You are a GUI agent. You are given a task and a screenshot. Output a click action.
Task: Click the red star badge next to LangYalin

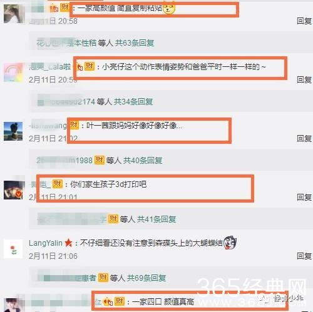pyautogui.click(x=68, y=243)
